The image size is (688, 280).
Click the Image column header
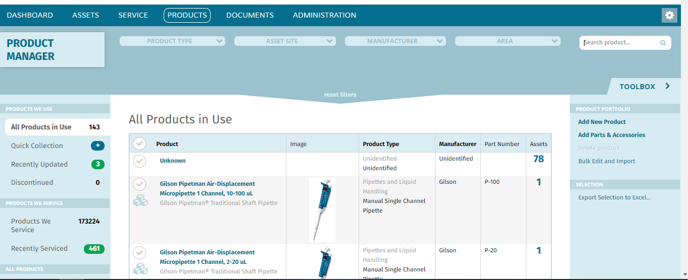pos(298,144)
